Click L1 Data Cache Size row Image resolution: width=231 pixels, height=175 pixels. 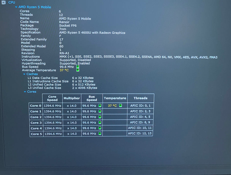[x=61, y=78]
